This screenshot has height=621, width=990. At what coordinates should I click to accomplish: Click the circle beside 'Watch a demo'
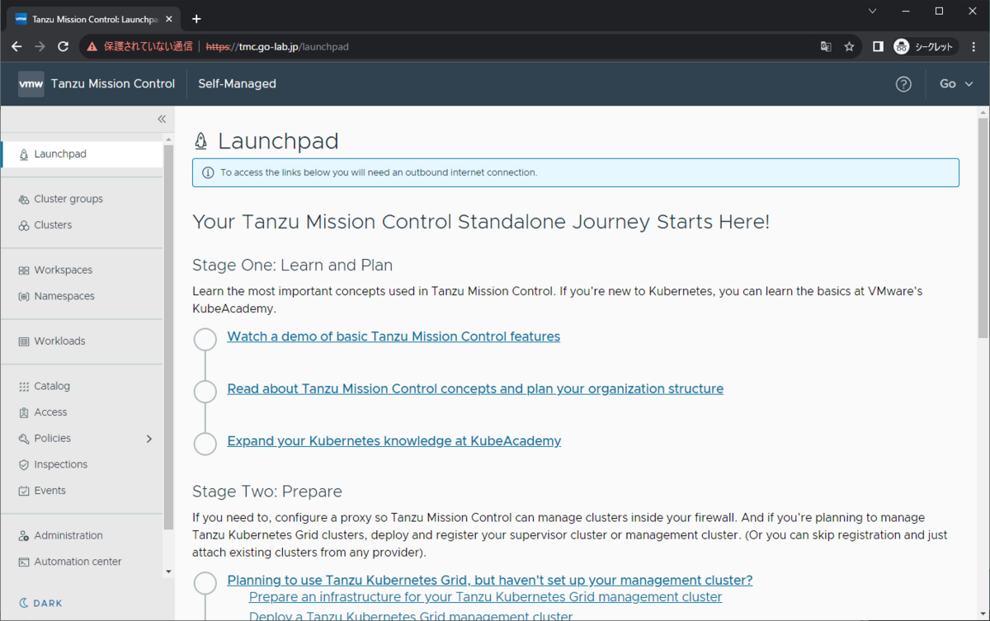click(205, 338)
